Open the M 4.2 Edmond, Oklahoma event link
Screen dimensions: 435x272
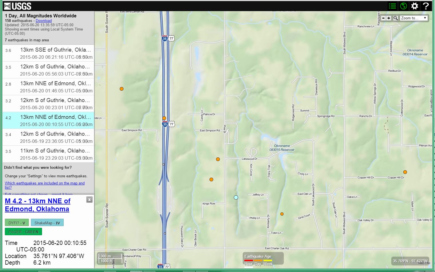coord(37,205)
